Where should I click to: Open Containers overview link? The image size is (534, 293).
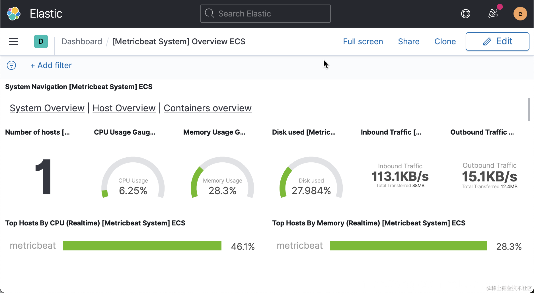[208, 108]
